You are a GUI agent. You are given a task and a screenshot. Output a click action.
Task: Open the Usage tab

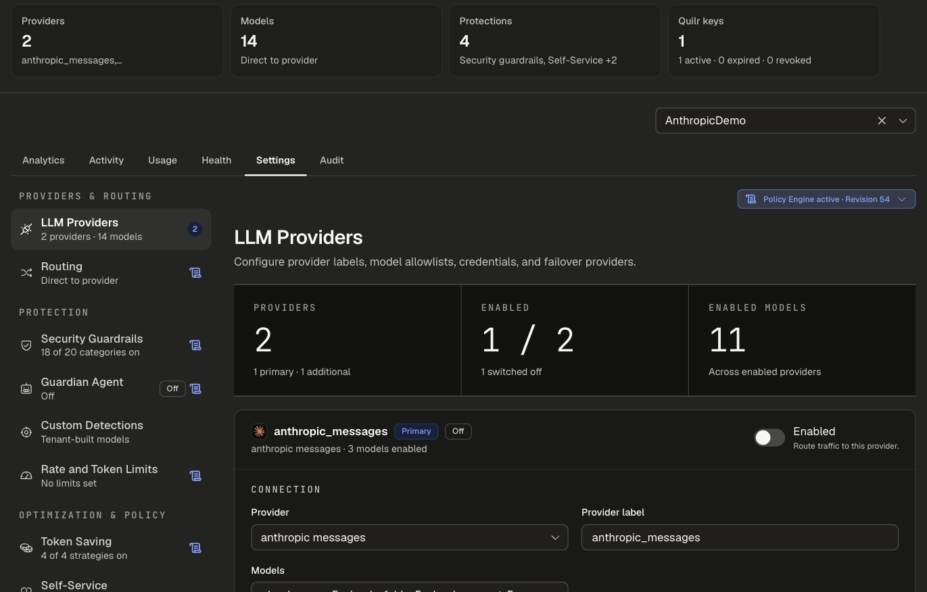click(162, 160)
